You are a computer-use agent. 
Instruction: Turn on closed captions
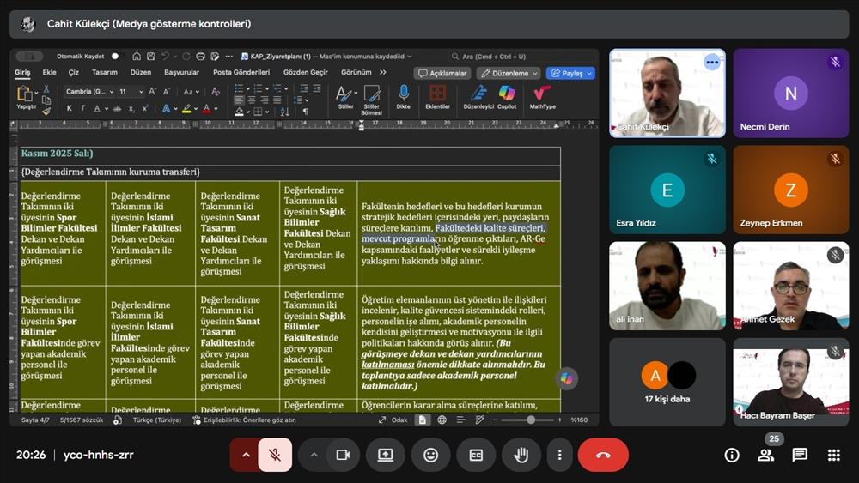click(475, 455)
